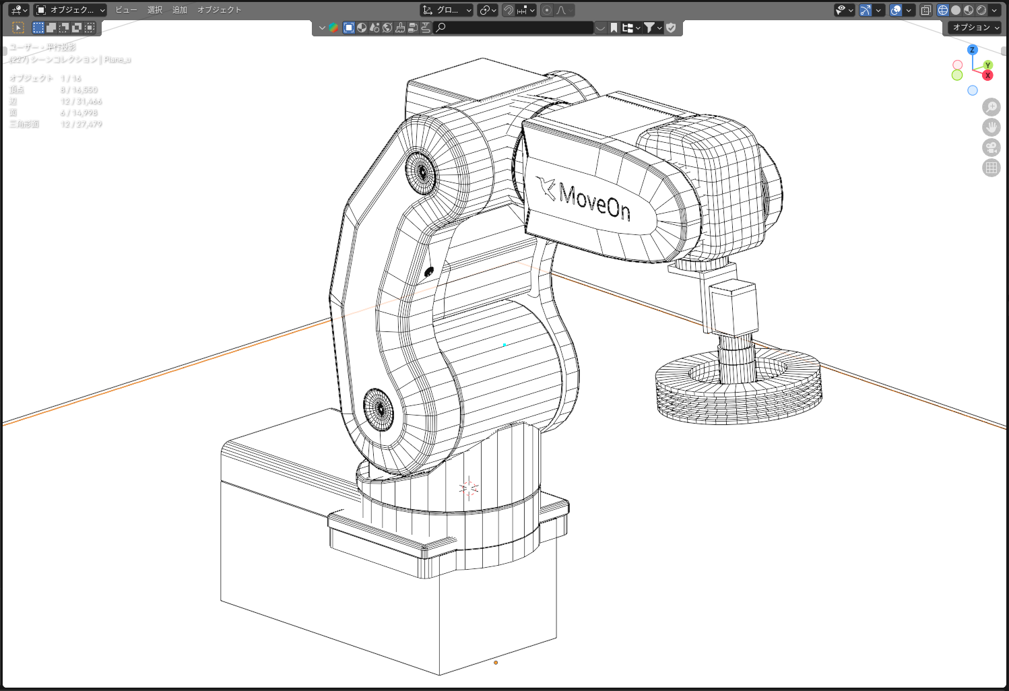Click the zoom view magnifier icon
The image size is (1009, 691).
coord(991,107)
